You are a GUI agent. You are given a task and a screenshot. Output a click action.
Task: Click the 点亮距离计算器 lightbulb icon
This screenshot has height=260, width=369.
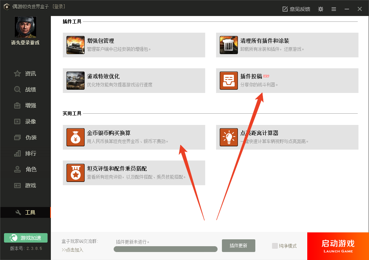(x=229, y=137)
